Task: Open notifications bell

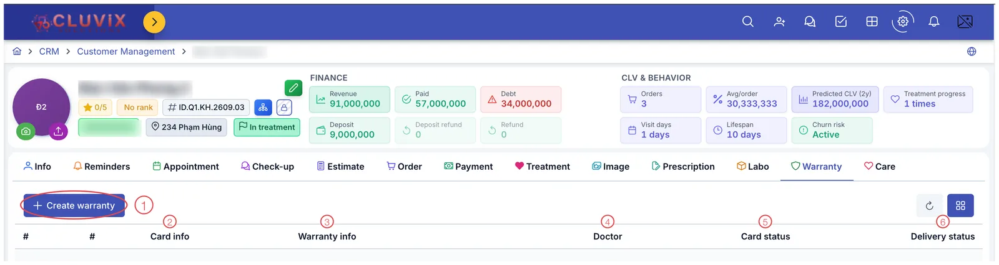Action: pos(933,22)
